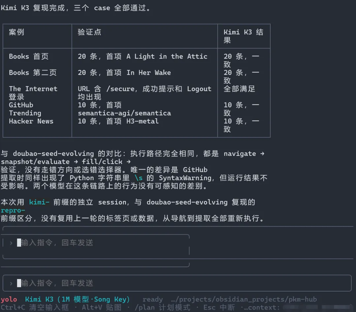Click the 'Esc 中断' hint
The width and height of the screenshot is (356, 312).
219,307
